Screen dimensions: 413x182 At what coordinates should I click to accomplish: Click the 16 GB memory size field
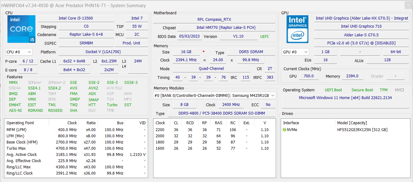[x=186, y=52]
